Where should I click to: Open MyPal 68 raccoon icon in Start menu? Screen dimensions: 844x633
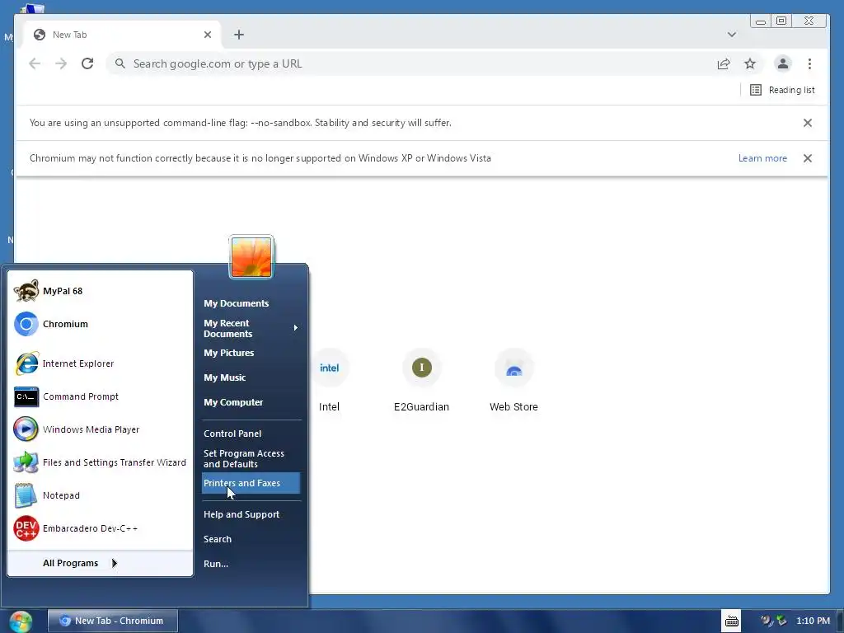click(x=26, y=291)
